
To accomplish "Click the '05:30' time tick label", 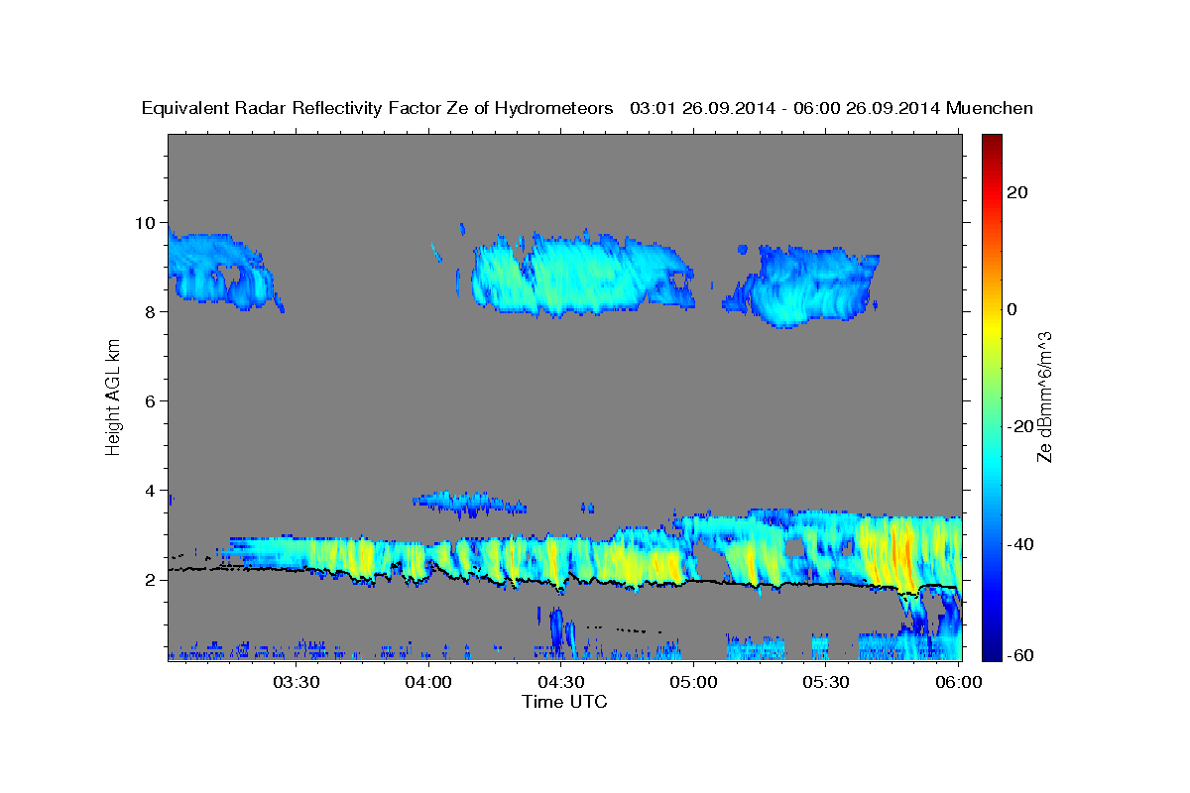I will [x=825, y=682].
